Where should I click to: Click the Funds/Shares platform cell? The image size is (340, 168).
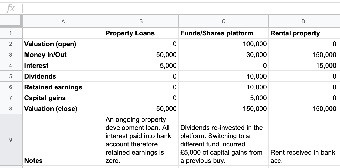click(x=223, y=33)
